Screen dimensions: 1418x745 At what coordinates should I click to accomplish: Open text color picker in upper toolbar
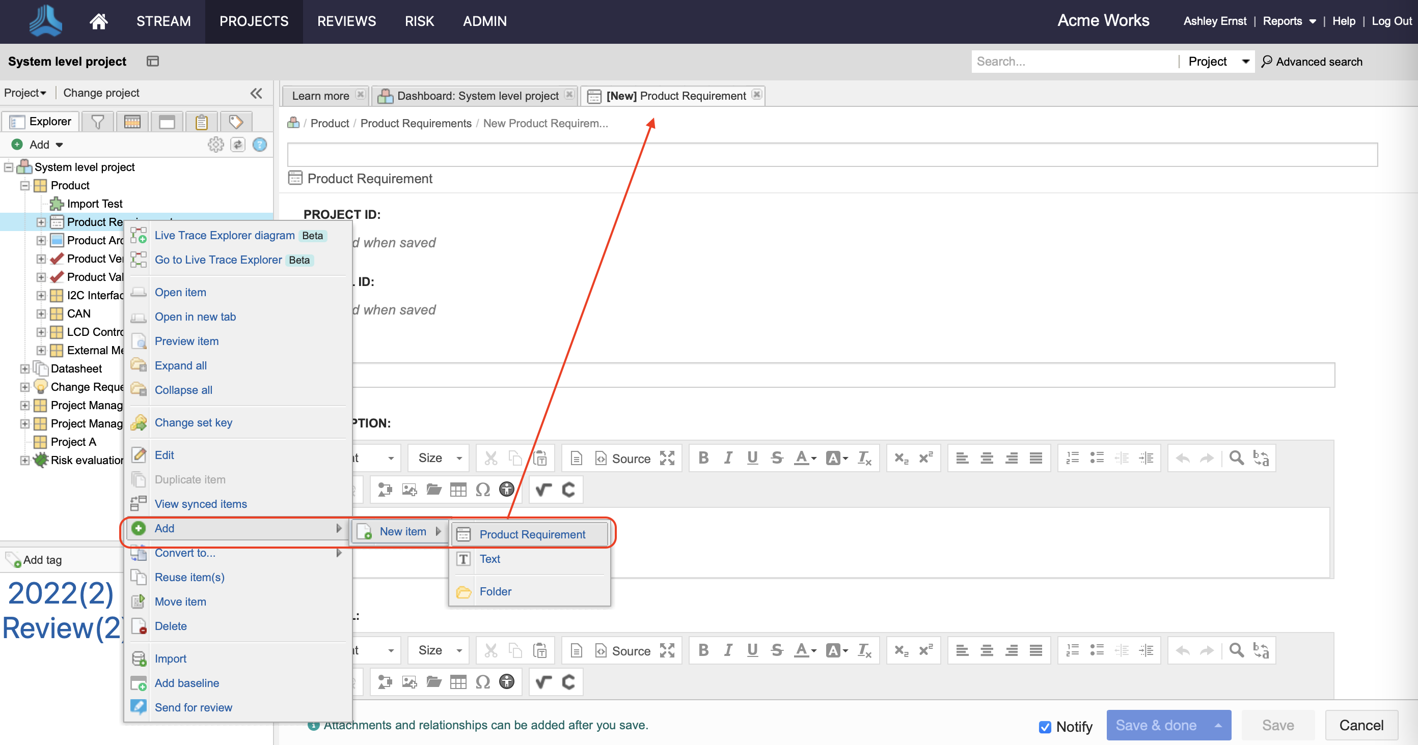(x=805, y=458)
